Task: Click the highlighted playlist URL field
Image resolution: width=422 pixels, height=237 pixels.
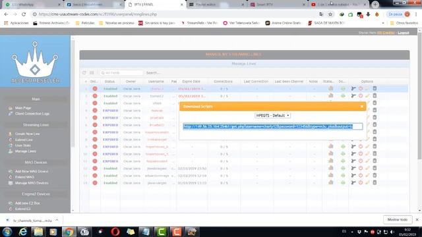Action: pos(272,126)
